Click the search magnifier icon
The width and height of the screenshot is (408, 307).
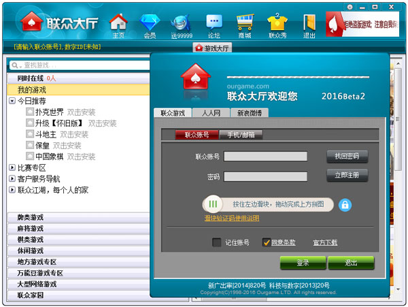(14, 65)
